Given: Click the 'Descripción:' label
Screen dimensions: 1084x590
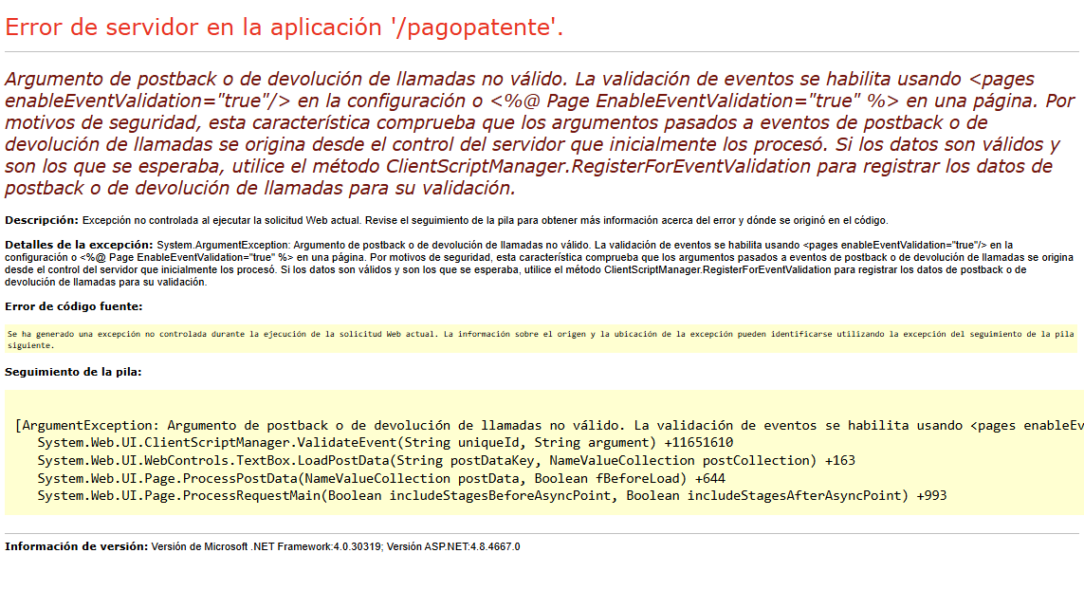Looking at the screenshot, I should pos(42,221).
